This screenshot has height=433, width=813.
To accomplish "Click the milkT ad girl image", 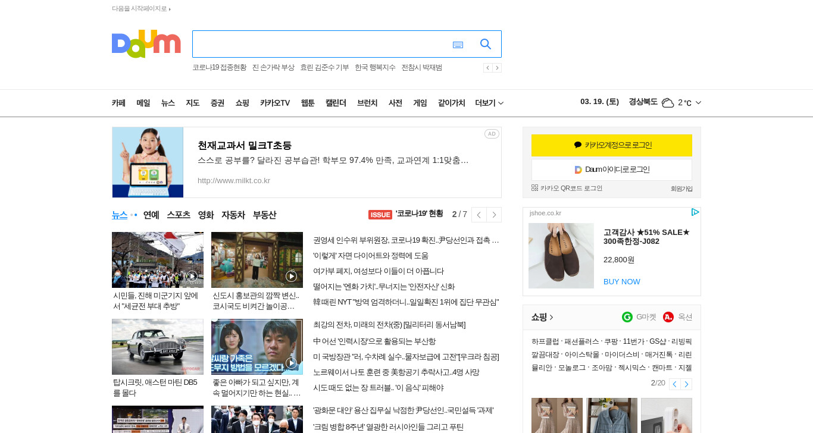I will [148, 162].
